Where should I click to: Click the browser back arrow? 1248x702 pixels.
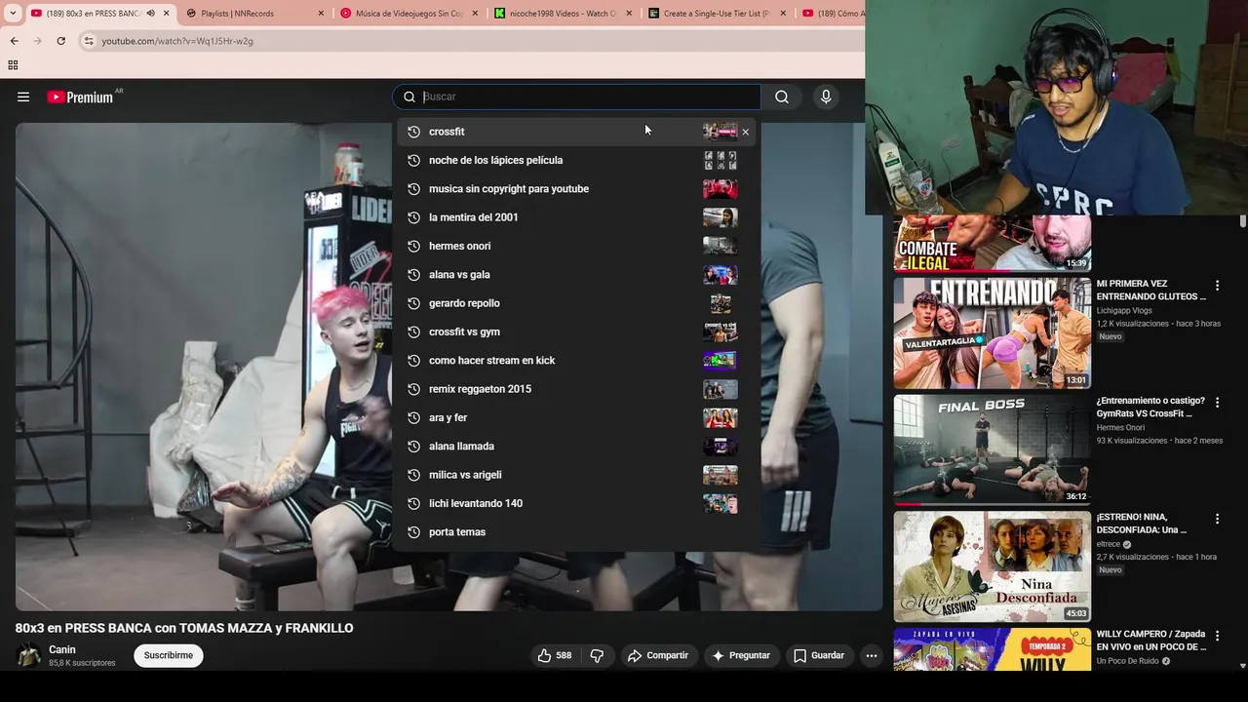(14, 41)
